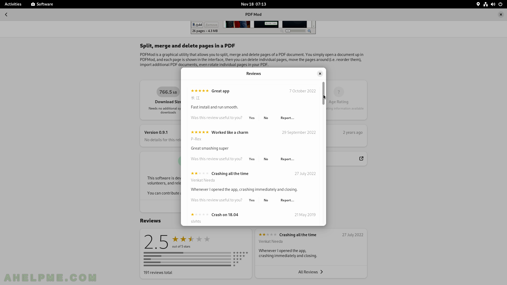Click 'Great smashing super' review text
Viewport: 507px width, 285px height.
(210, 148)
